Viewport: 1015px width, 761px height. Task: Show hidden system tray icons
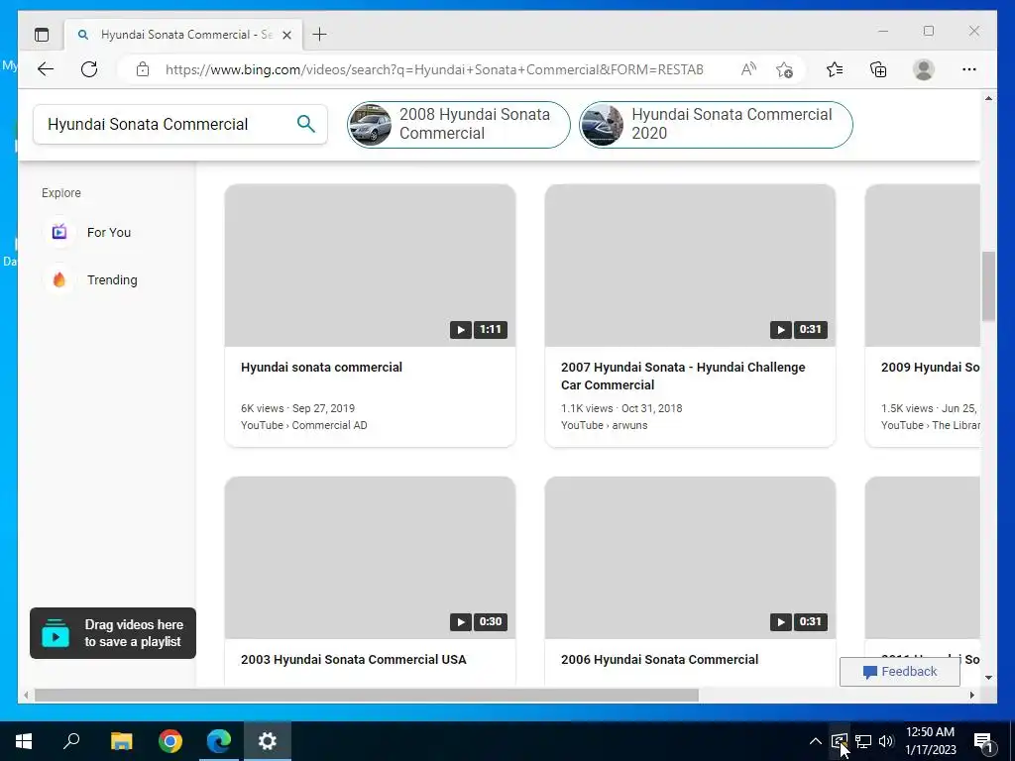coord(816,741)
